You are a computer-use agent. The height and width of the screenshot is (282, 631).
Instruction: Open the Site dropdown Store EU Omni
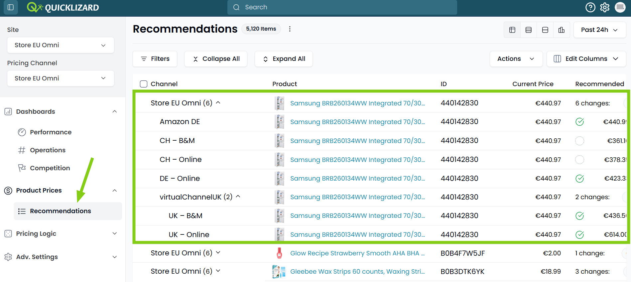pyautogui.click(x=61, y=45)
